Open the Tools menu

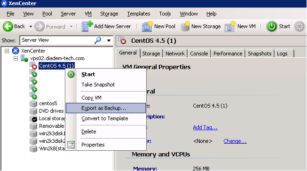click(165, 14)
